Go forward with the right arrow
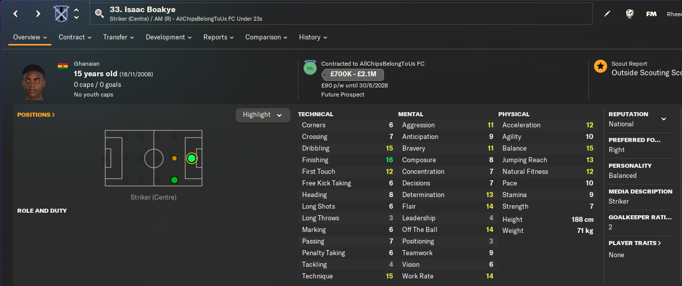Viewport: 682px width, 286px height. [x=38, y=14]
